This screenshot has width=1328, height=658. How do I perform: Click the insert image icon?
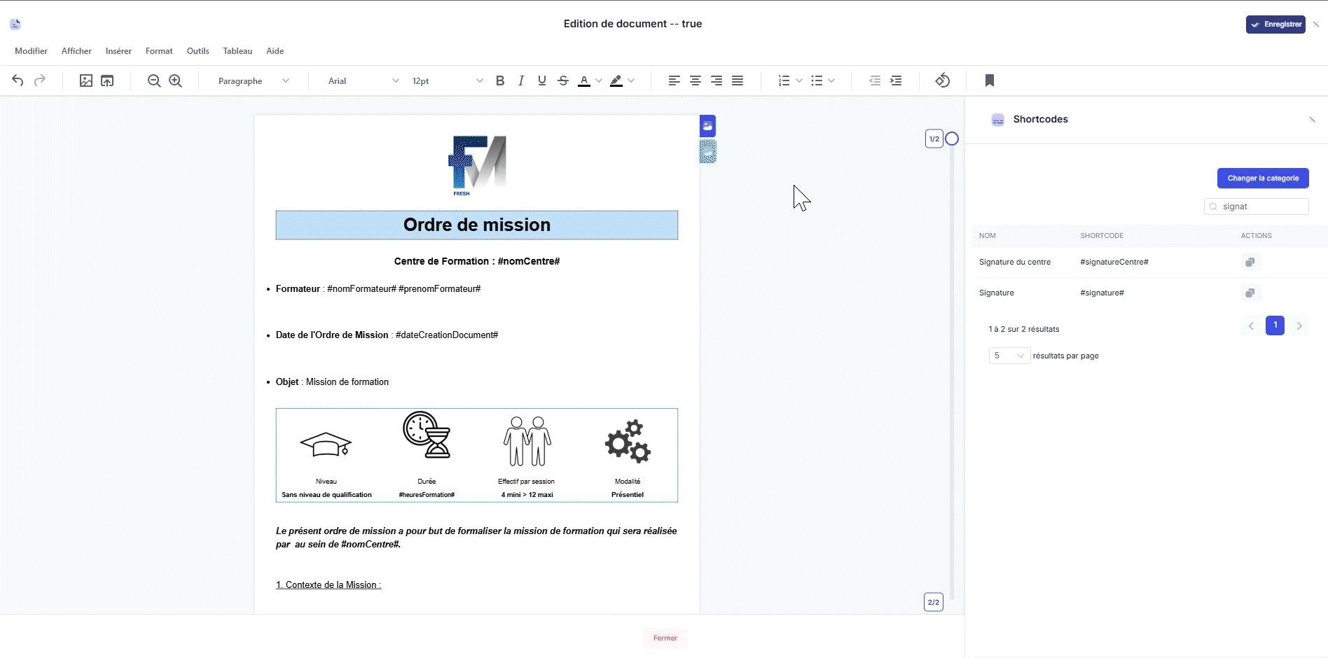pos(86,80)
